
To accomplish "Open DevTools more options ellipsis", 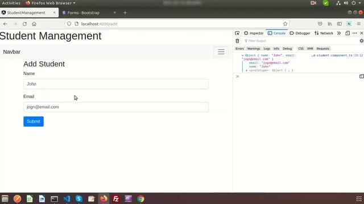I will (x=354, y=33).
